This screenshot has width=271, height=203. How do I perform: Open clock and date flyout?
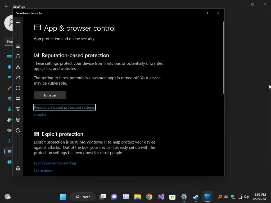[259, 197]
